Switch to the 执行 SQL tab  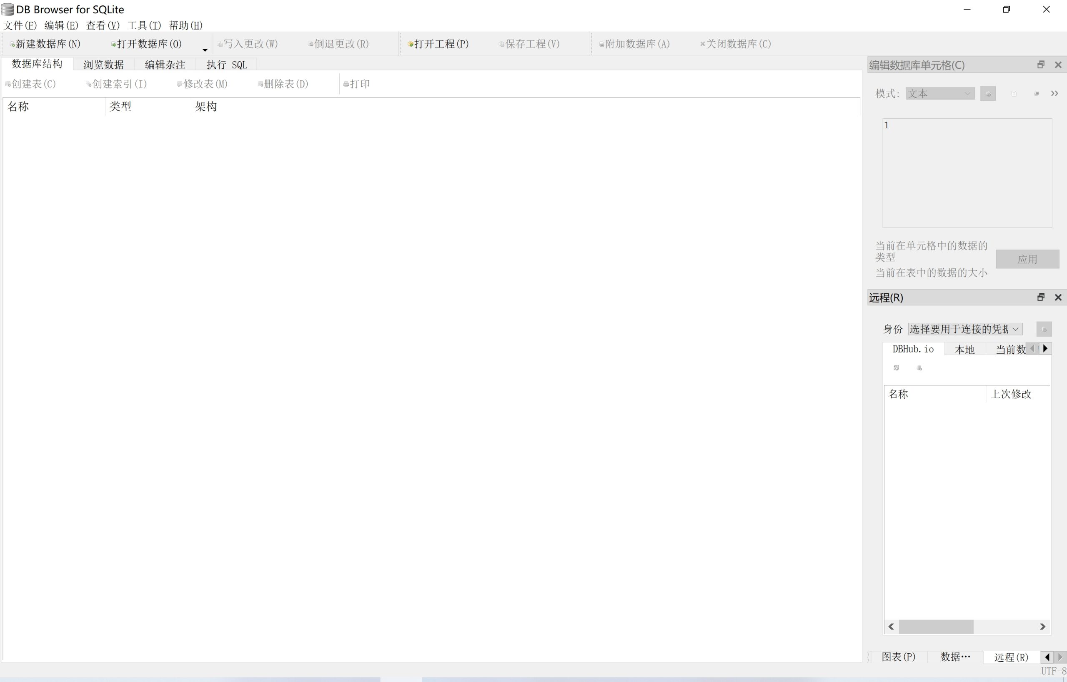pyautogui.click(x=226, y=65)
